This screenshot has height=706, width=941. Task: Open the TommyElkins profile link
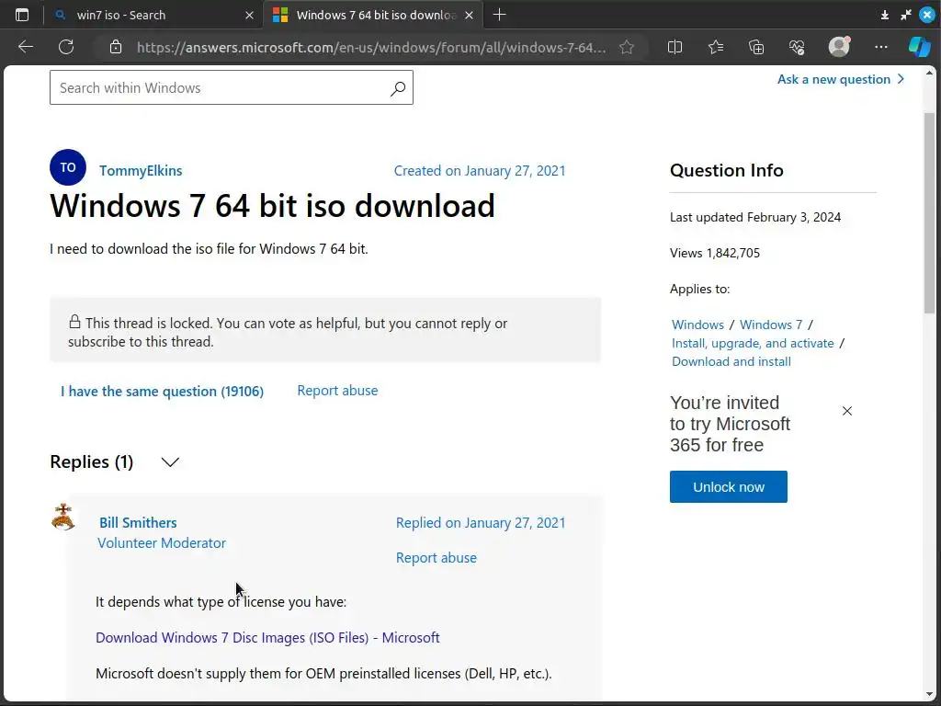click(x=141, y=170)
